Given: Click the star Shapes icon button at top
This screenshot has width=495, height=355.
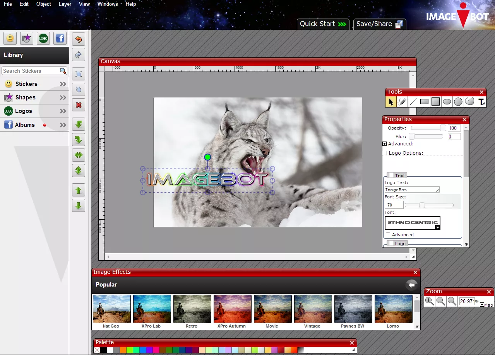Looking at the screenshot, I should click(27, 38).
